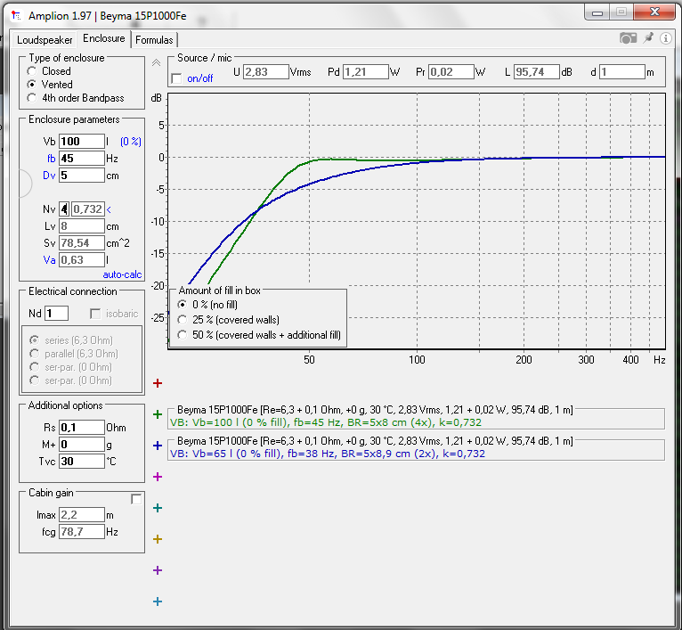Screen dimensions: 682x630
Task: Click the M+ added mass field
Action: coord(82,445)
